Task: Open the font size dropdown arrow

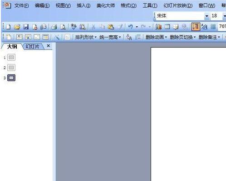Action: 224,16
